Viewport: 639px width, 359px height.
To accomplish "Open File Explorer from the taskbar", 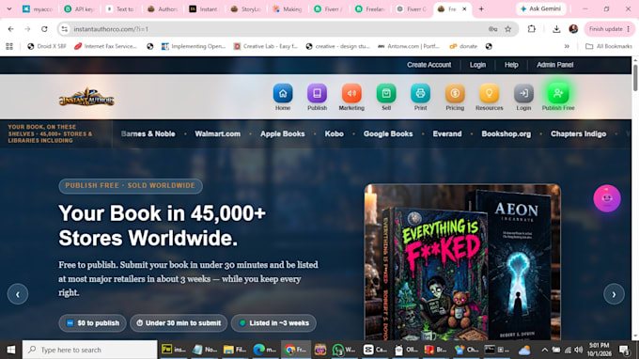I will 234,350.
